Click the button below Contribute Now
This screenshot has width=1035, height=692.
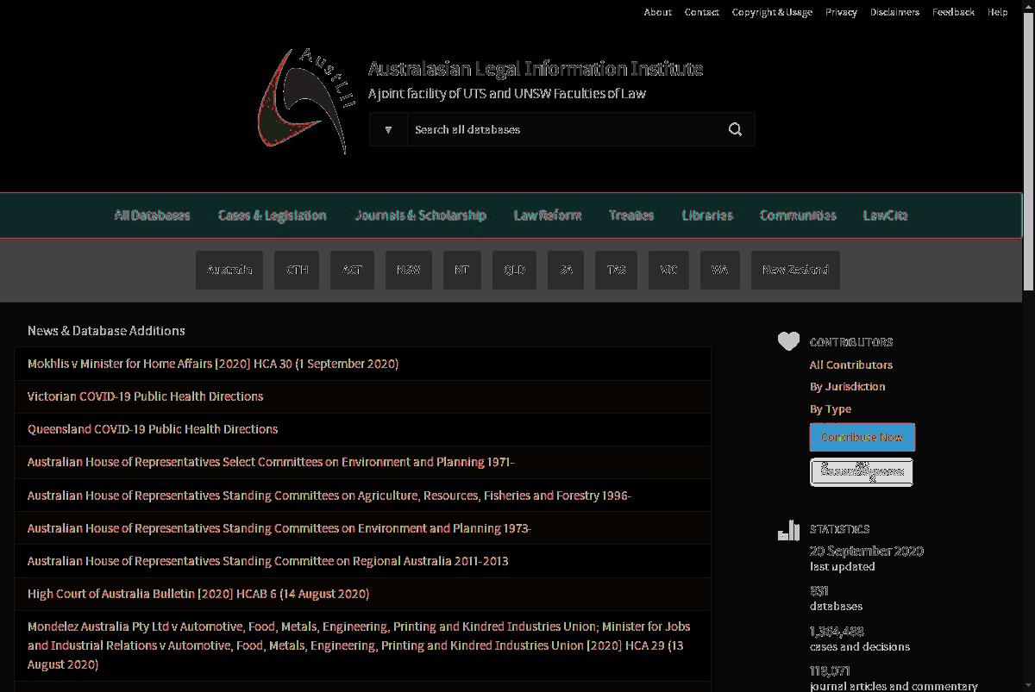coord(862,471)
